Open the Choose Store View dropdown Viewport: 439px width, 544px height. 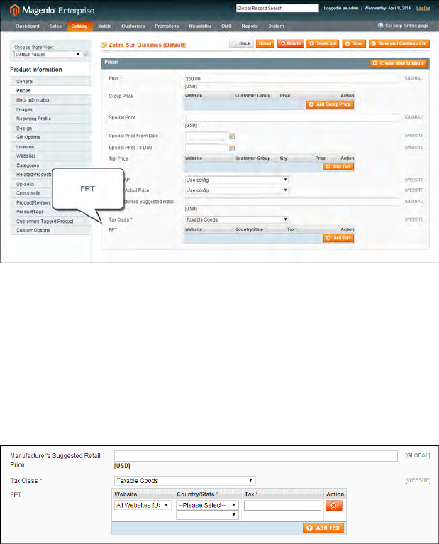click(48, 55)
